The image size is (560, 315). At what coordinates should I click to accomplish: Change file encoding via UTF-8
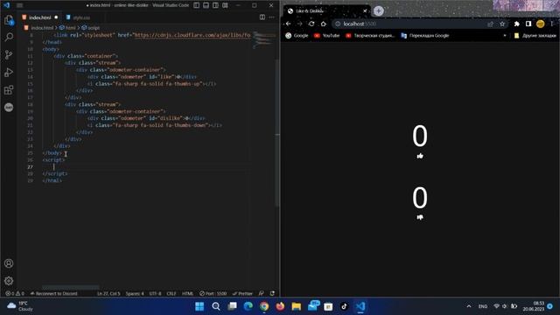pyautogui.click(x=155, y=294)
